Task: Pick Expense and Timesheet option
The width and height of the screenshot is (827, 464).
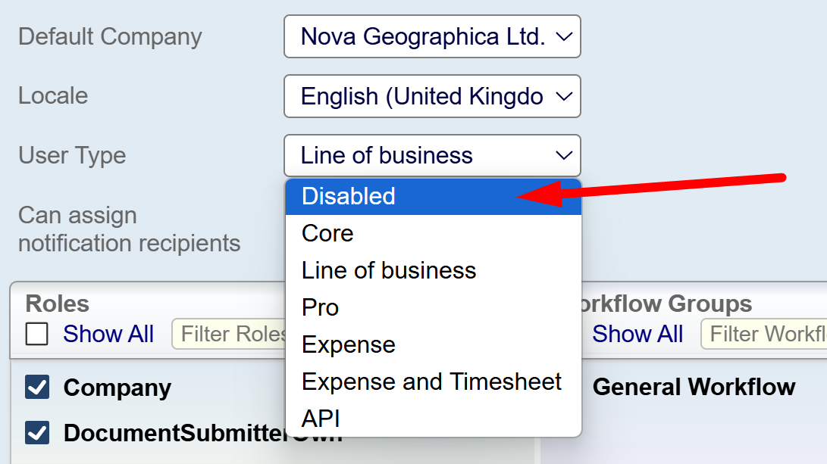Action: (431, 381)
